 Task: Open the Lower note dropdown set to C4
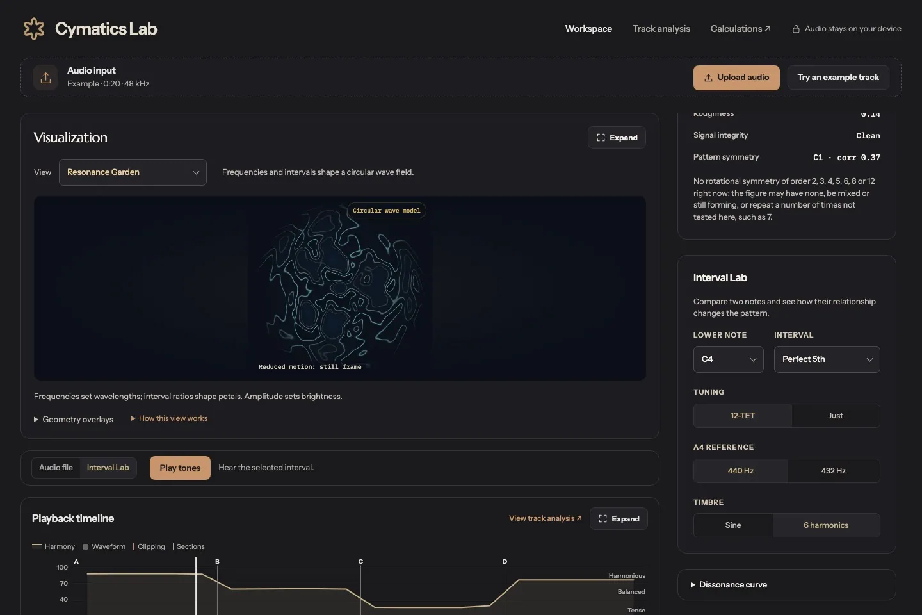(x=729, y=359)
